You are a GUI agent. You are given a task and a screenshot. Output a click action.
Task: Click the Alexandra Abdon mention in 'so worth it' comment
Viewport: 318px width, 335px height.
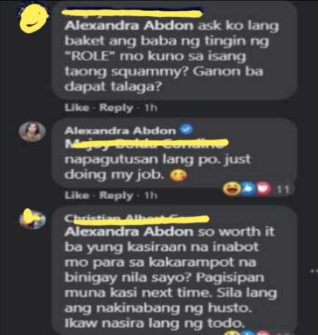[x=129, y=232]
